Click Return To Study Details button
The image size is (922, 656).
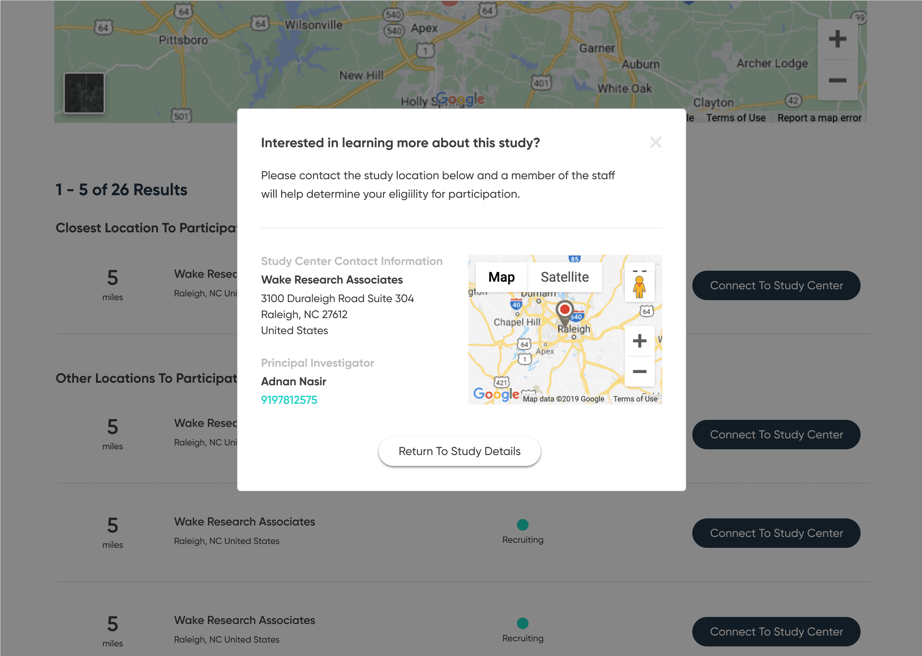pyautogui.click(x=459, y=451)
